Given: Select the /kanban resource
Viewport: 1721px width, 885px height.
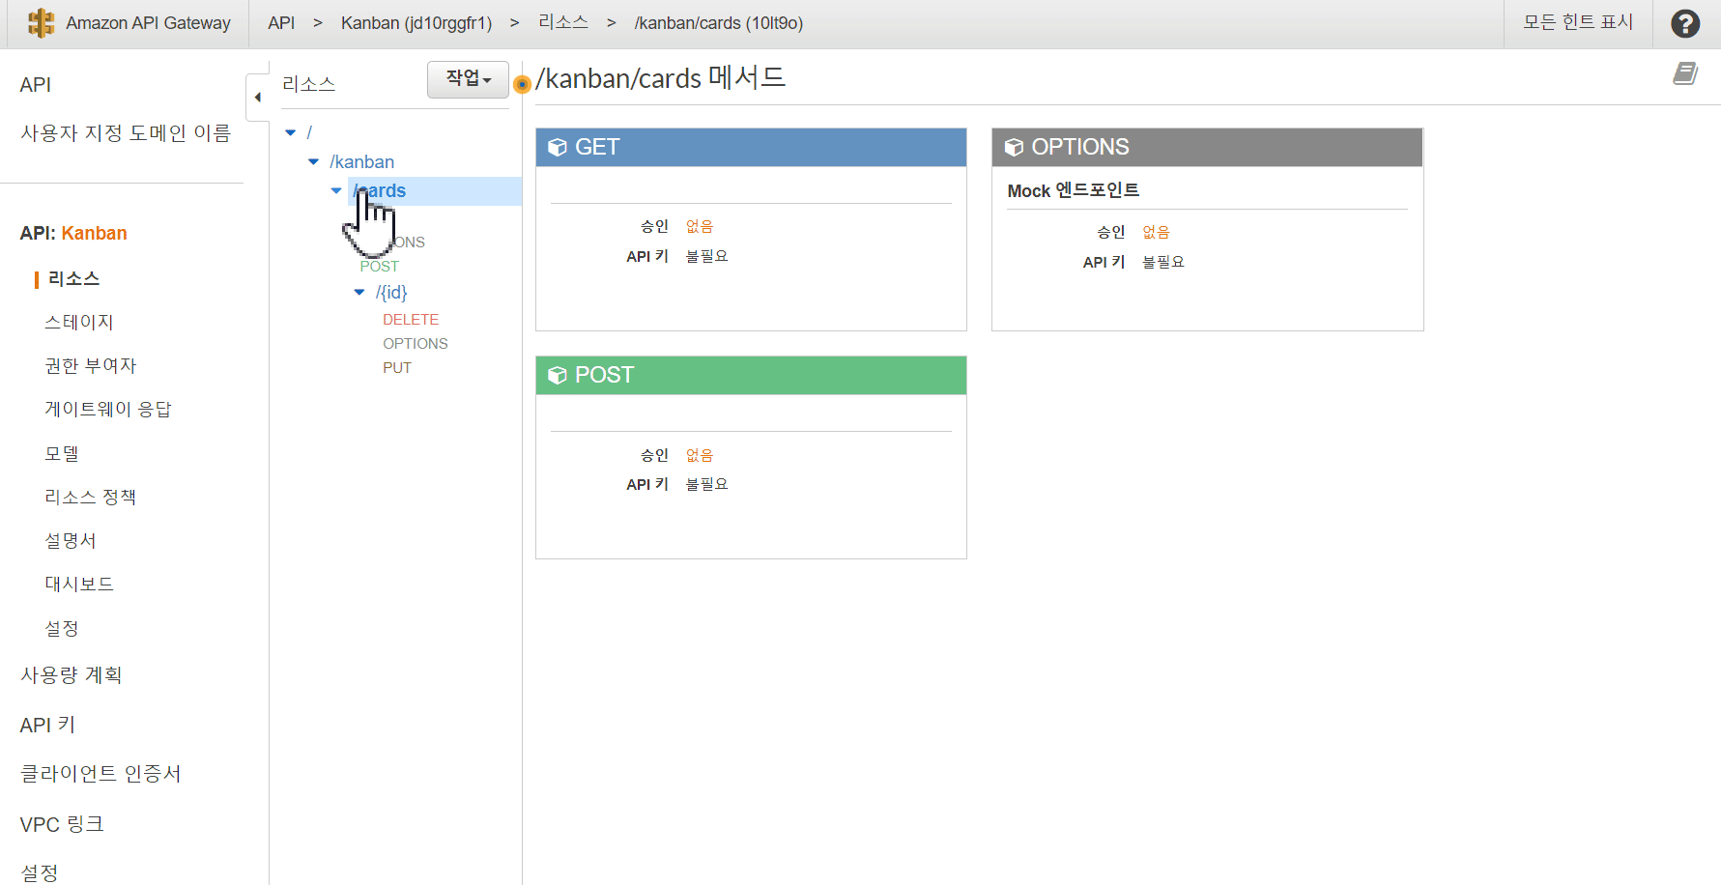Looking at the screenshot, I should [362, 161].
